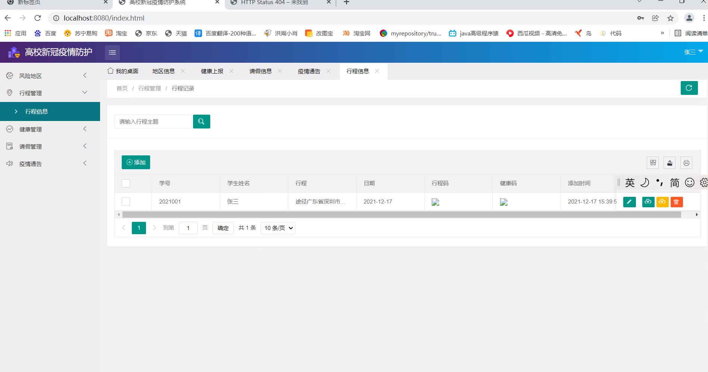Click the green cloud upload button in row 2021001

click(x=648, y=202)
